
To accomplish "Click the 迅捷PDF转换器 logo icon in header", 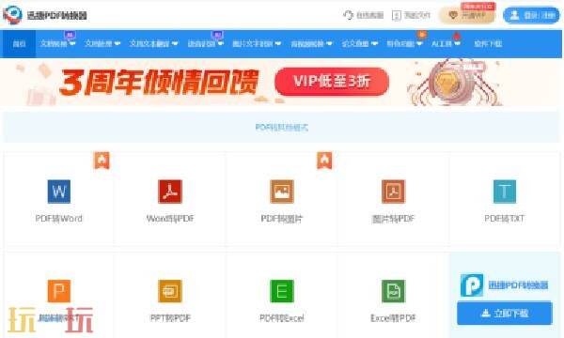I will pos(12,15).
